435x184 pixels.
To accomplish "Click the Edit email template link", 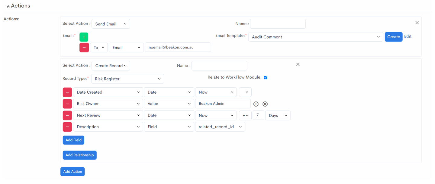I will click(x=408, y=36).
